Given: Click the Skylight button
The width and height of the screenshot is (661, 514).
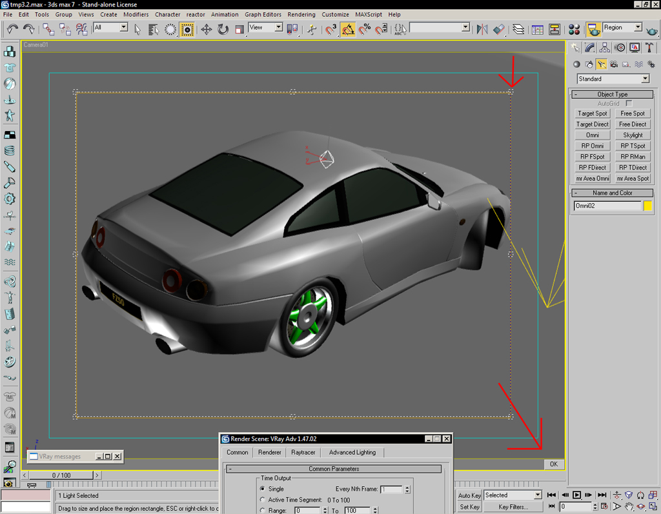Looking at the screenshot, I should (x=633, y=135).
